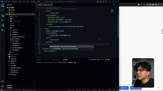Click the Ln 22, Col 9 cursor position
The image size is (163, 91).
[x=71, y=90]
